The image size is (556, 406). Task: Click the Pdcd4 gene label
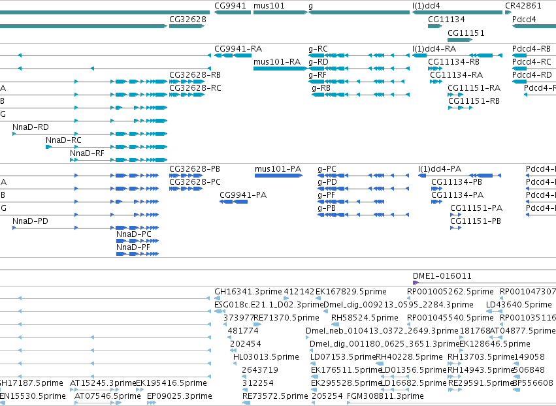tap(524, 20)
